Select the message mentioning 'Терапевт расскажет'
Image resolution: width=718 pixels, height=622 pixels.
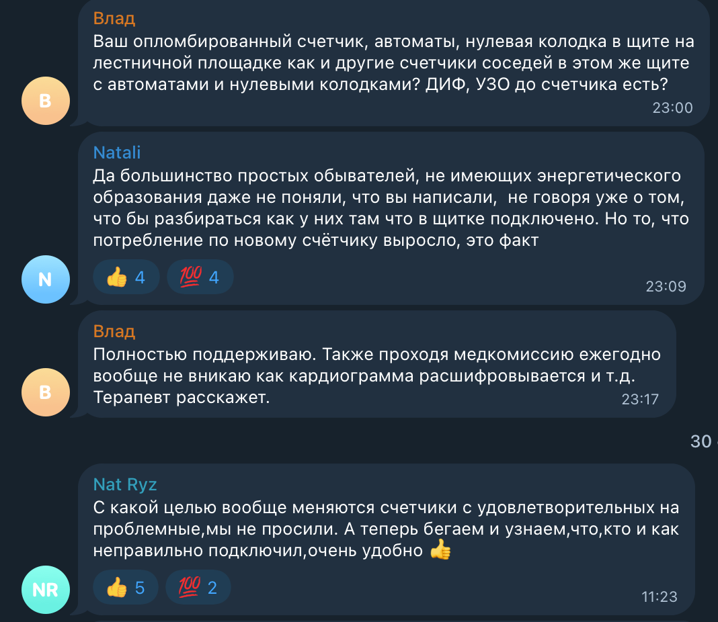click(377, 364)
